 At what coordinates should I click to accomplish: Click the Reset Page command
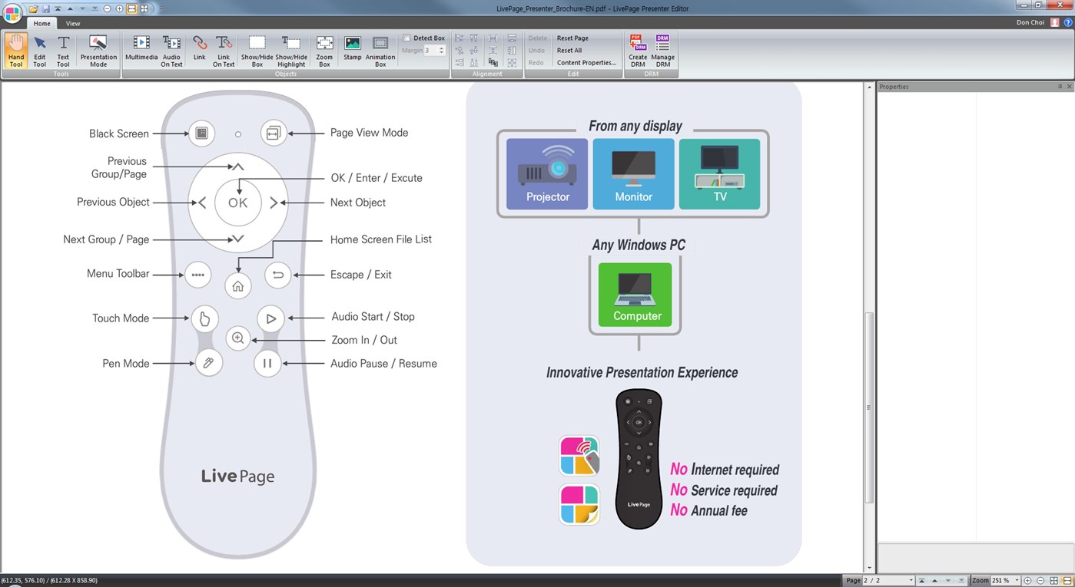[x=572, y=38]
